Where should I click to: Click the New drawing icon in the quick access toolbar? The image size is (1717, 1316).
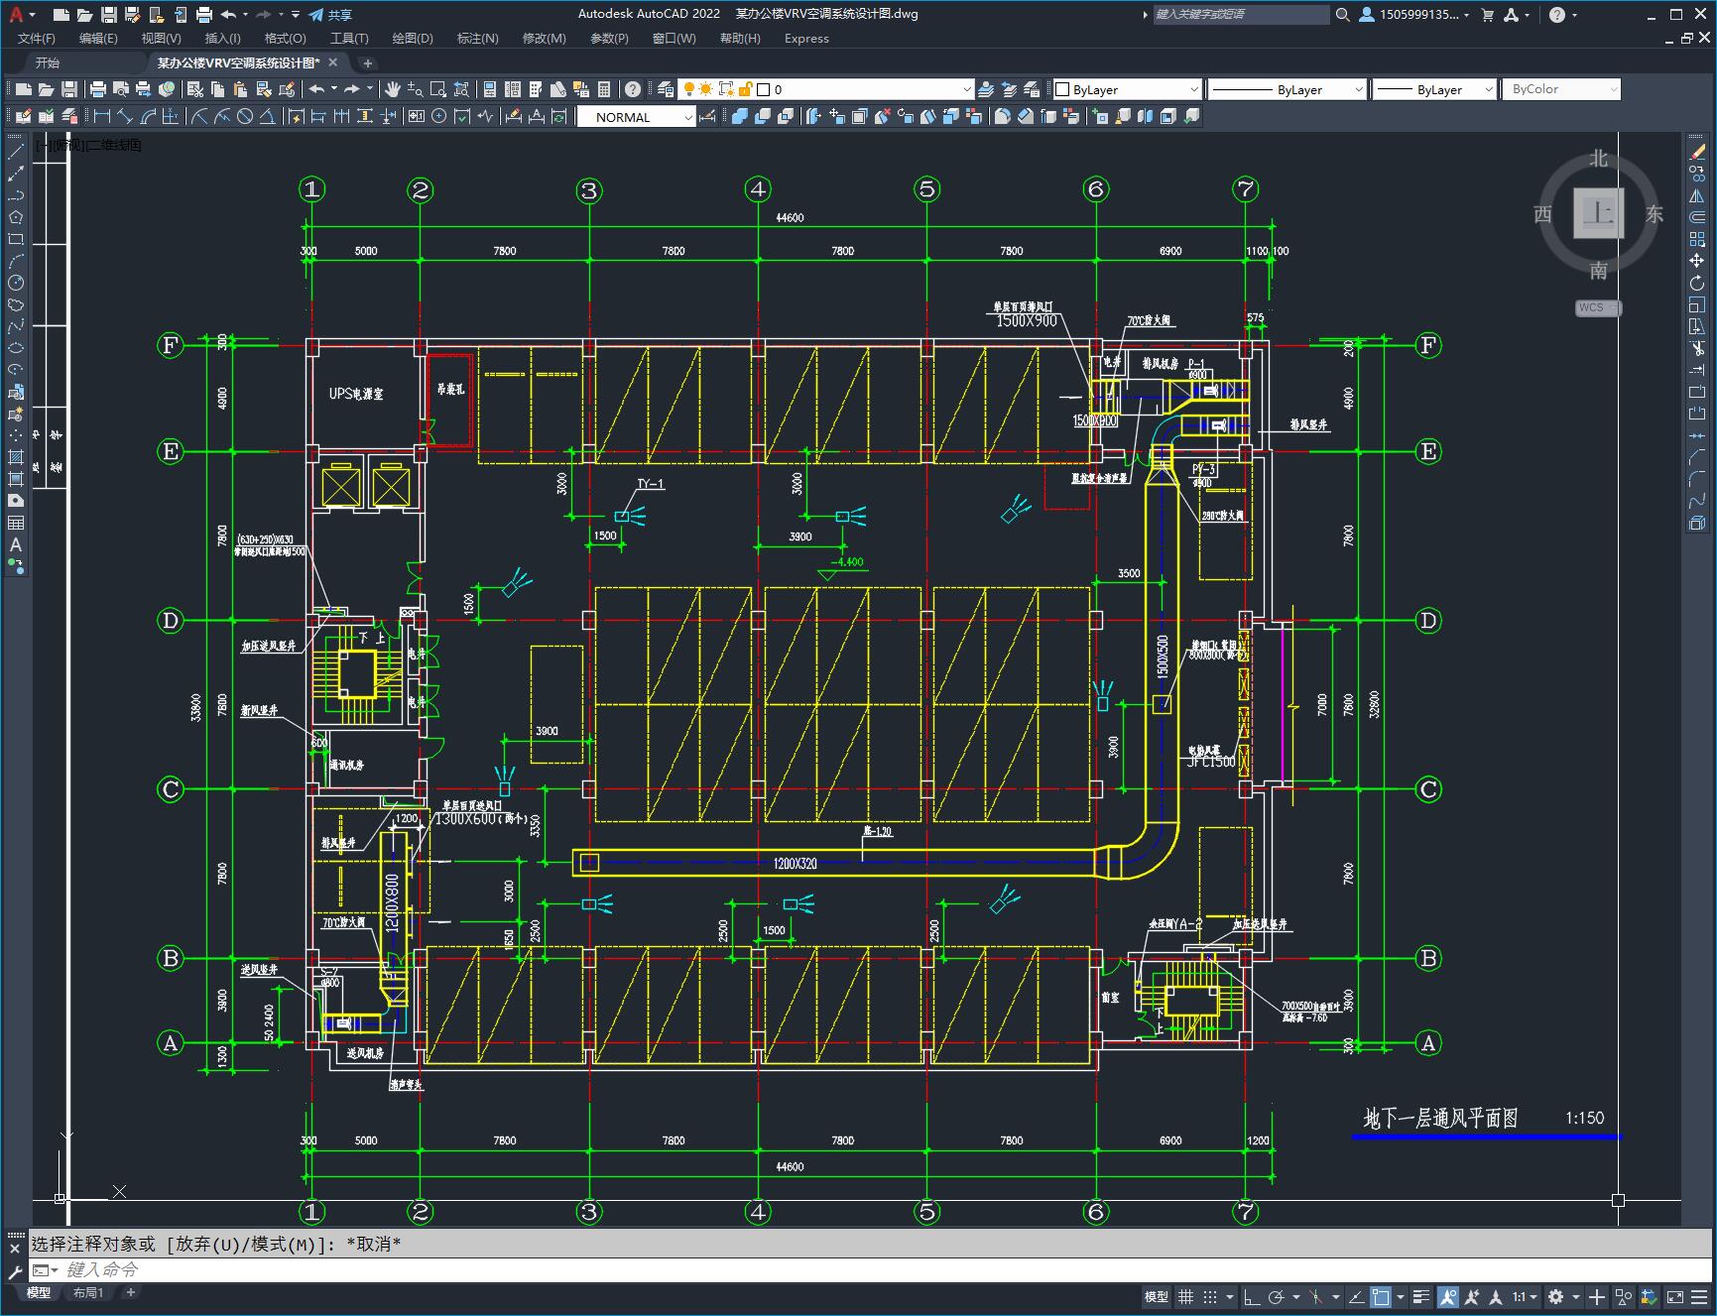[61, 15]
